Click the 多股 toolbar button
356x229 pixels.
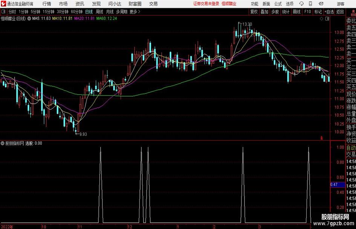(x=275, y=12)
